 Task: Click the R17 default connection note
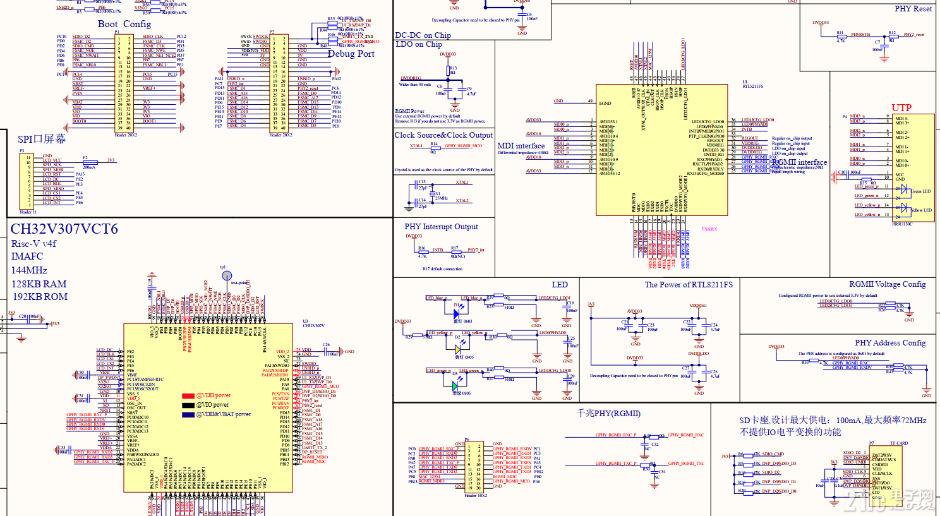pos(442,269)
